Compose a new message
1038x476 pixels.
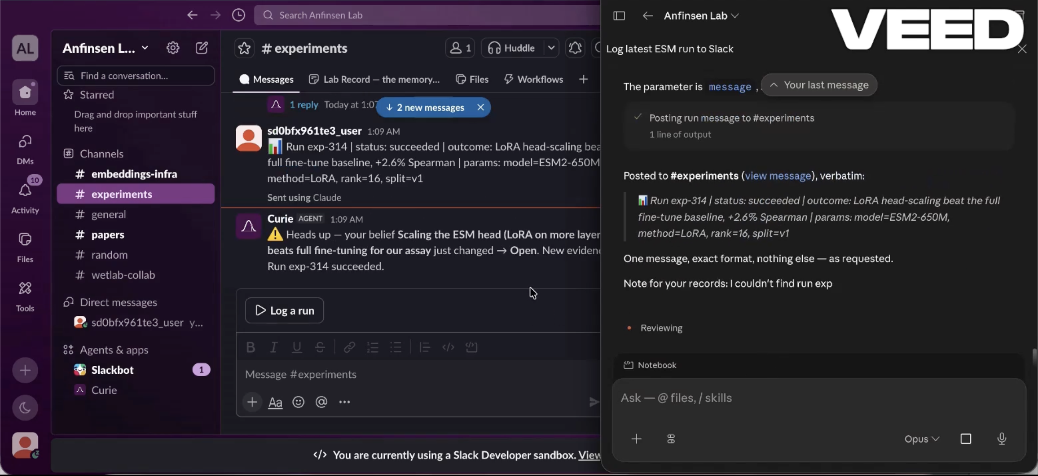coord(201,48)
